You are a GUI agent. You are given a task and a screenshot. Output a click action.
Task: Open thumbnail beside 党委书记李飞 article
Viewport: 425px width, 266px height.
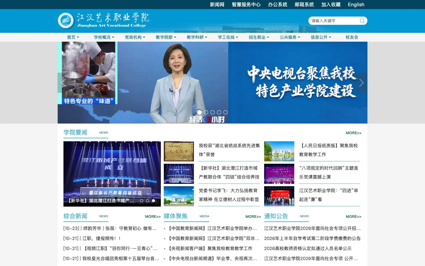tap(179, 196)
